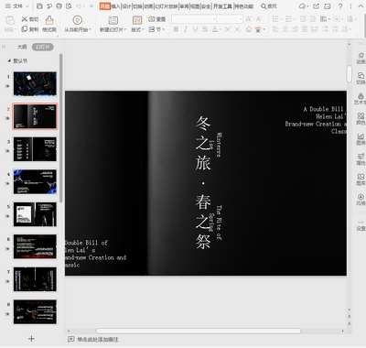366x348 pixels.
Task: Click the decrease font size icon
Action: pos(259,19)
